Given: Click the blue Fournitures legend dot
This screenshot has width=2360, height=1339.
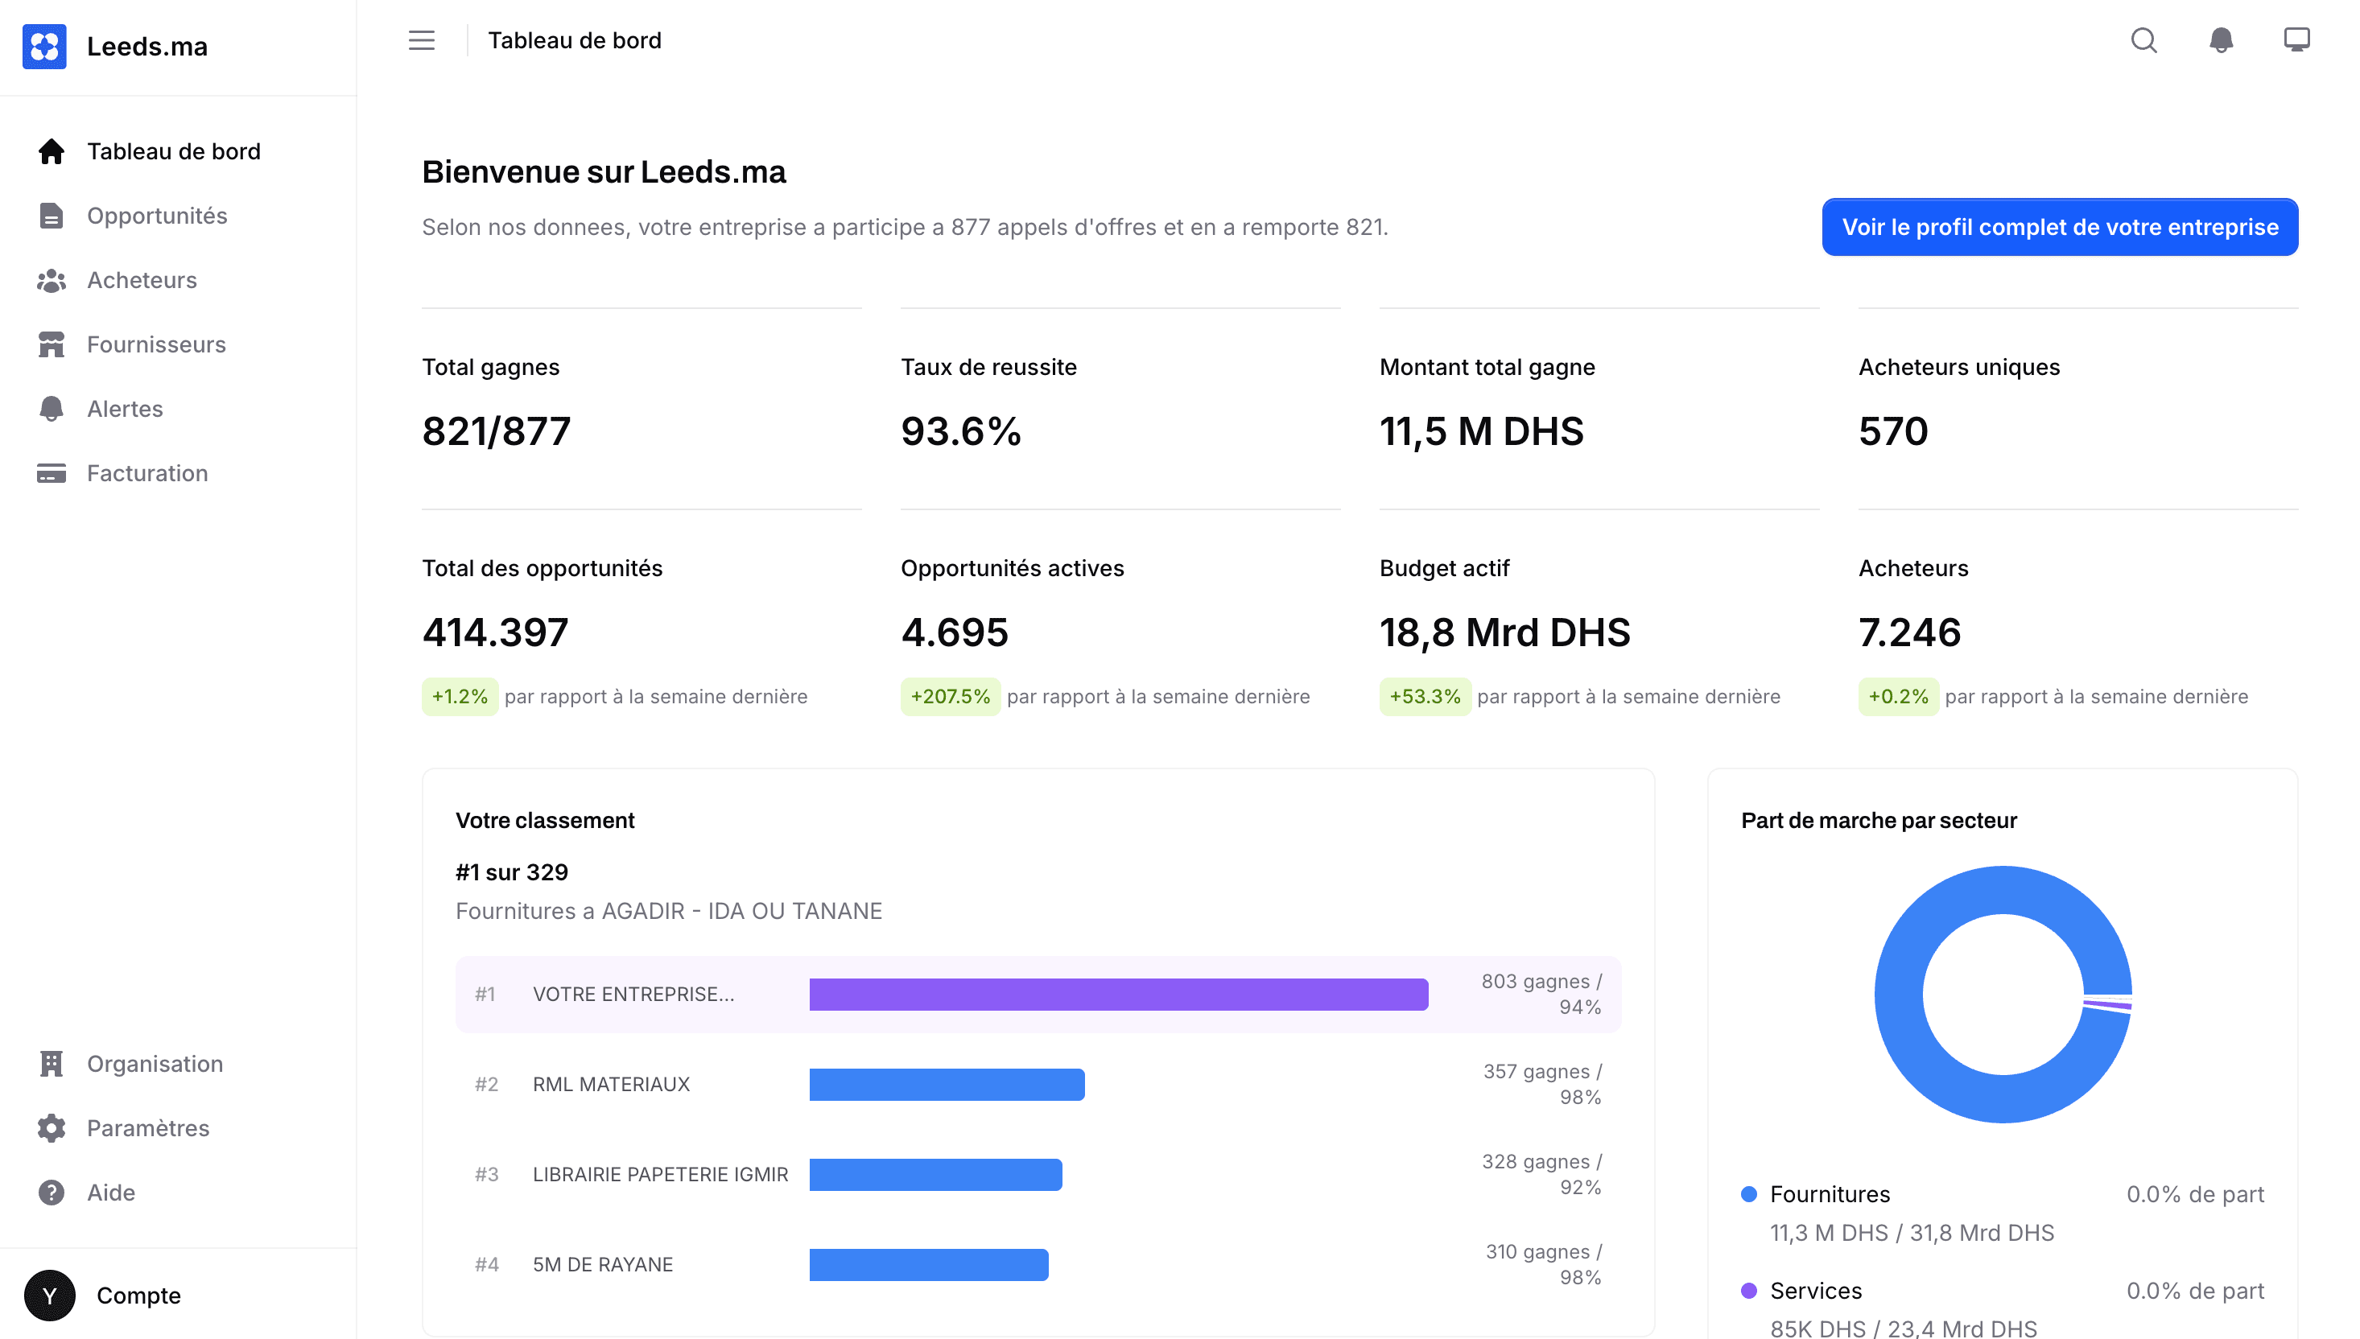Looking at the screenshot, I should tap(1748, 1193).
